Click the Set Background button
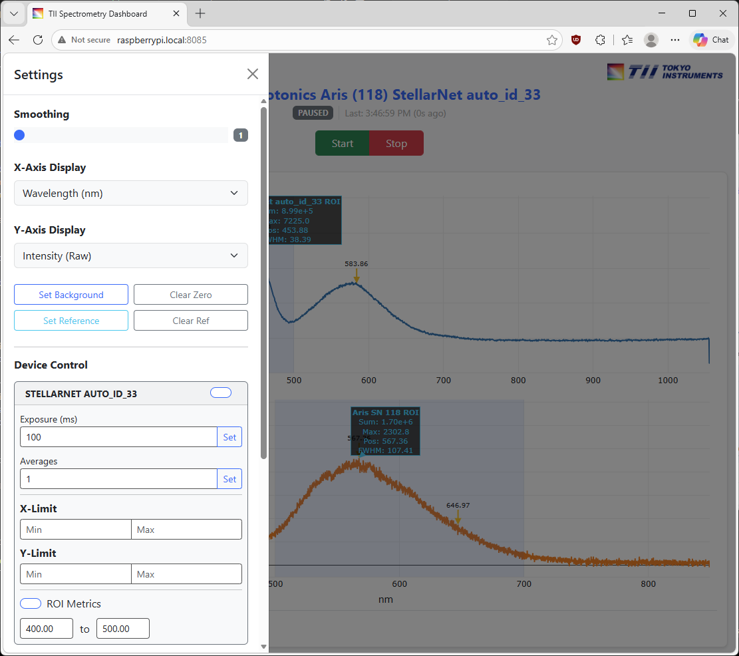 click(71, 295)
